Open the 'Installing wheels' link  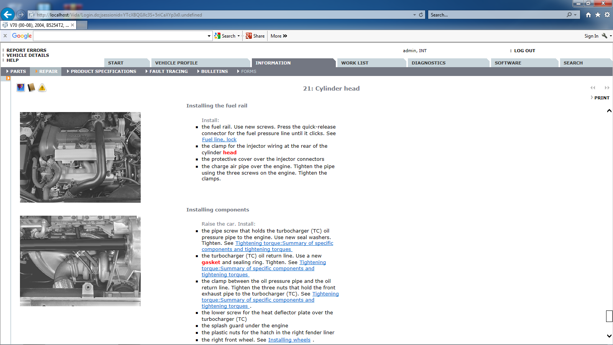(289, 340)
